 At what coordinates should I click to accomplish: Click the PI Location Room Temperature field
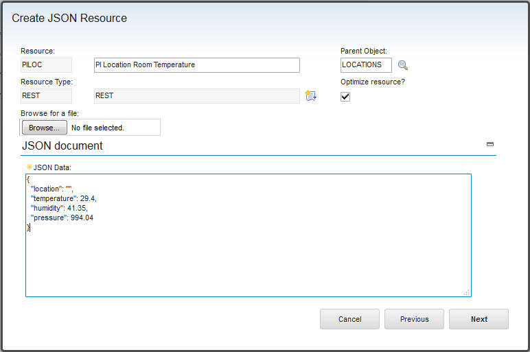[x=196, y=65]
